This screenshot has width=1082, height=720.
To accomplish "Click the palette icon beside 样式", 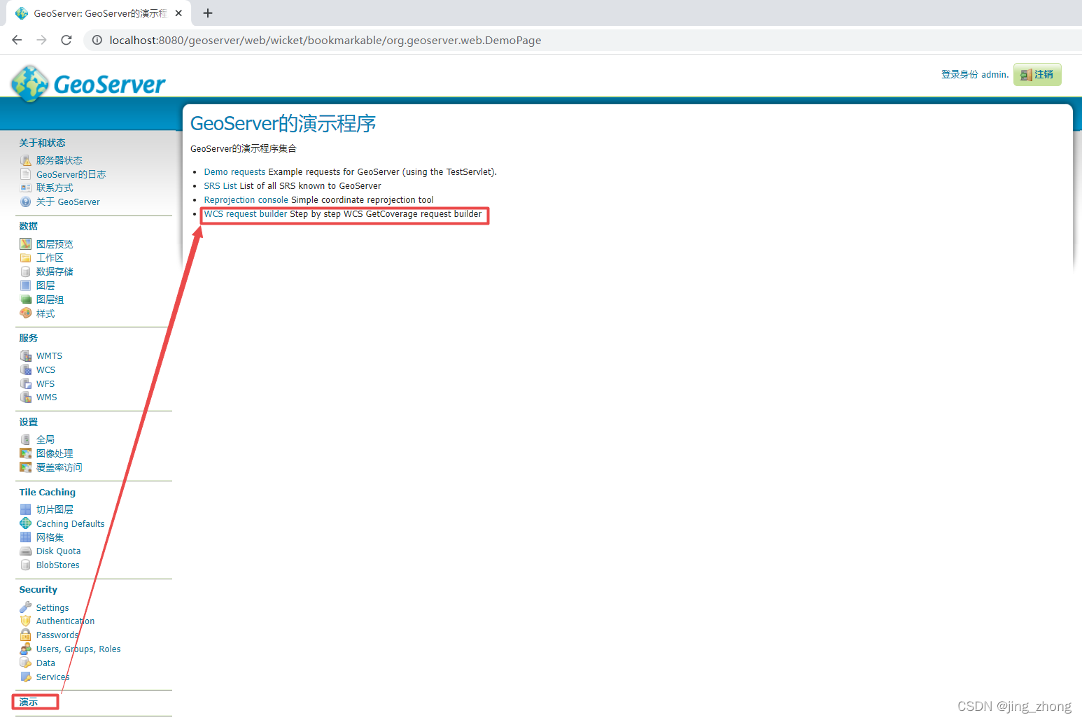I will pos(26,313).
